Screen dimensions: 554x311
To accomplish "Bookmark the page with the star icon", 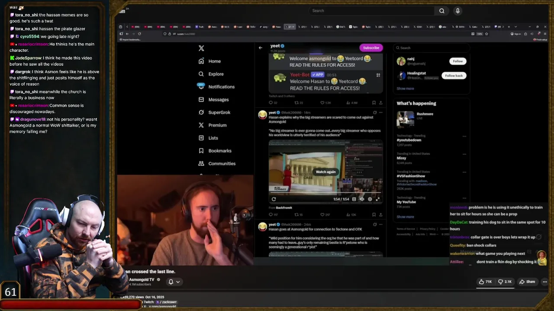I will pos(486,34).
